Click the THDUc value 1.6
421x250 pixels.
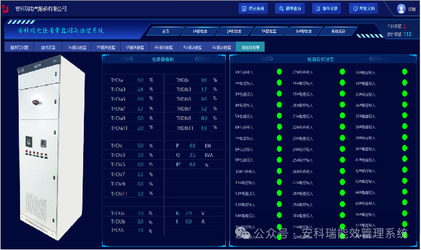(x=140, y=230)
